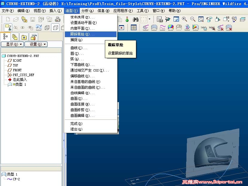Click the image editor table-camera icon
248x186 pixels.
tap(160, 19)
